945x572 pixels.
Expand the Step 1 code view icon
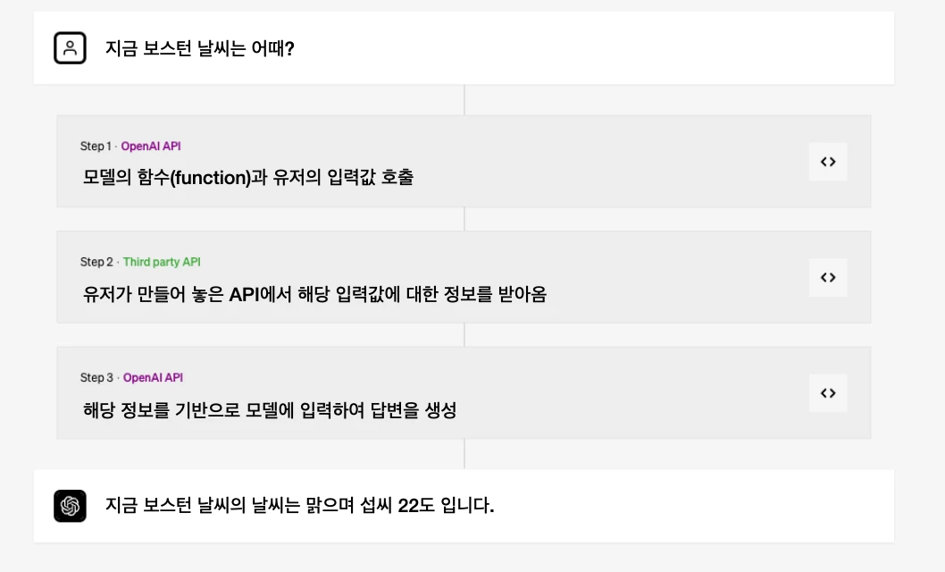pos(828,162)
